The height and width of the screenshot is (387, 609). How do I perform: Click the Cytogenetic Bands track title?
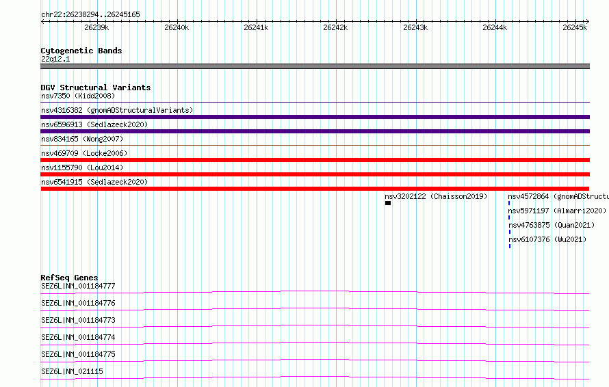click(81, 51)
